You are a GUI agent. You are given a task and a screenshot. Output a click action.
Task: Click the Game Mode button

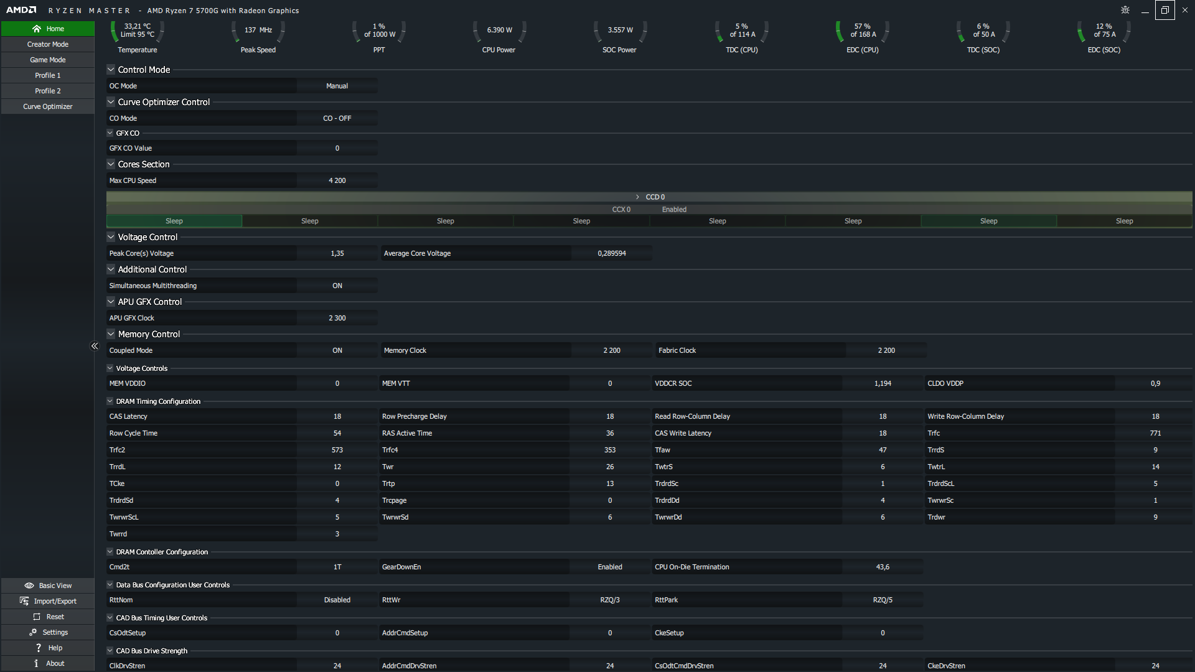coord(48,60)
